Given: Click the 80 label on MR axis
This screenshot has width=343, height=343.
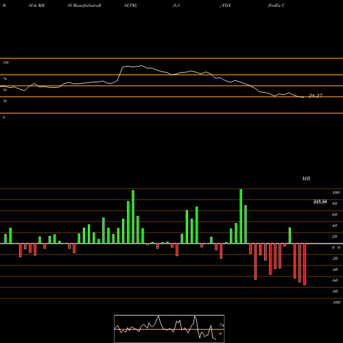Looking at the screenshot, I should click(x=335, y=204).
